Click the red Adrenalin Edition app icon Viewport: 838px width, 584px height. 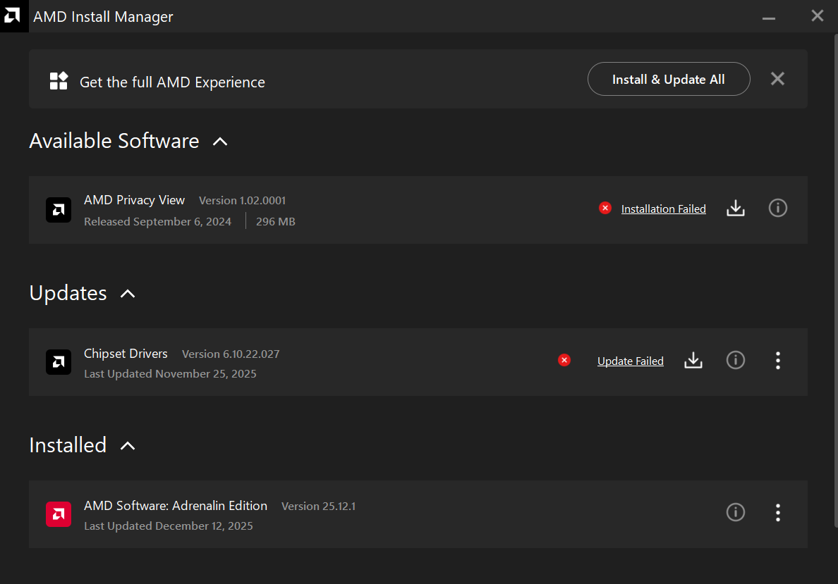coord(59,514)
